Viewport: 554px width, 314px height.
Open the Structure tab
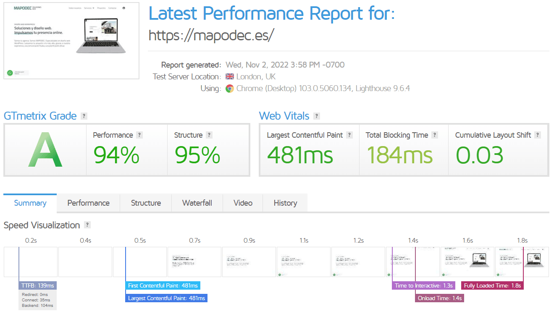coord(146,203)
